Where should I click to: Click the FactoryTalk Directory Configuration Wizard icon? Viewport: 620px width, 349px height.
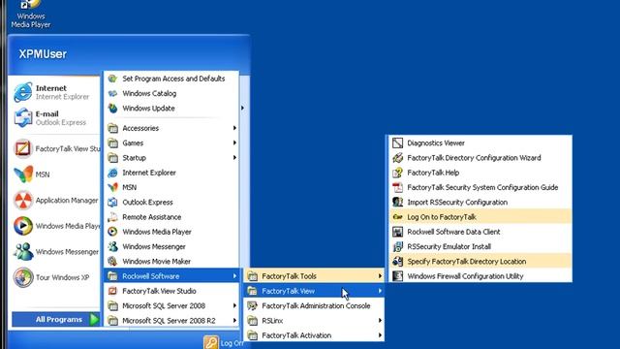click(x=397, y=158)
